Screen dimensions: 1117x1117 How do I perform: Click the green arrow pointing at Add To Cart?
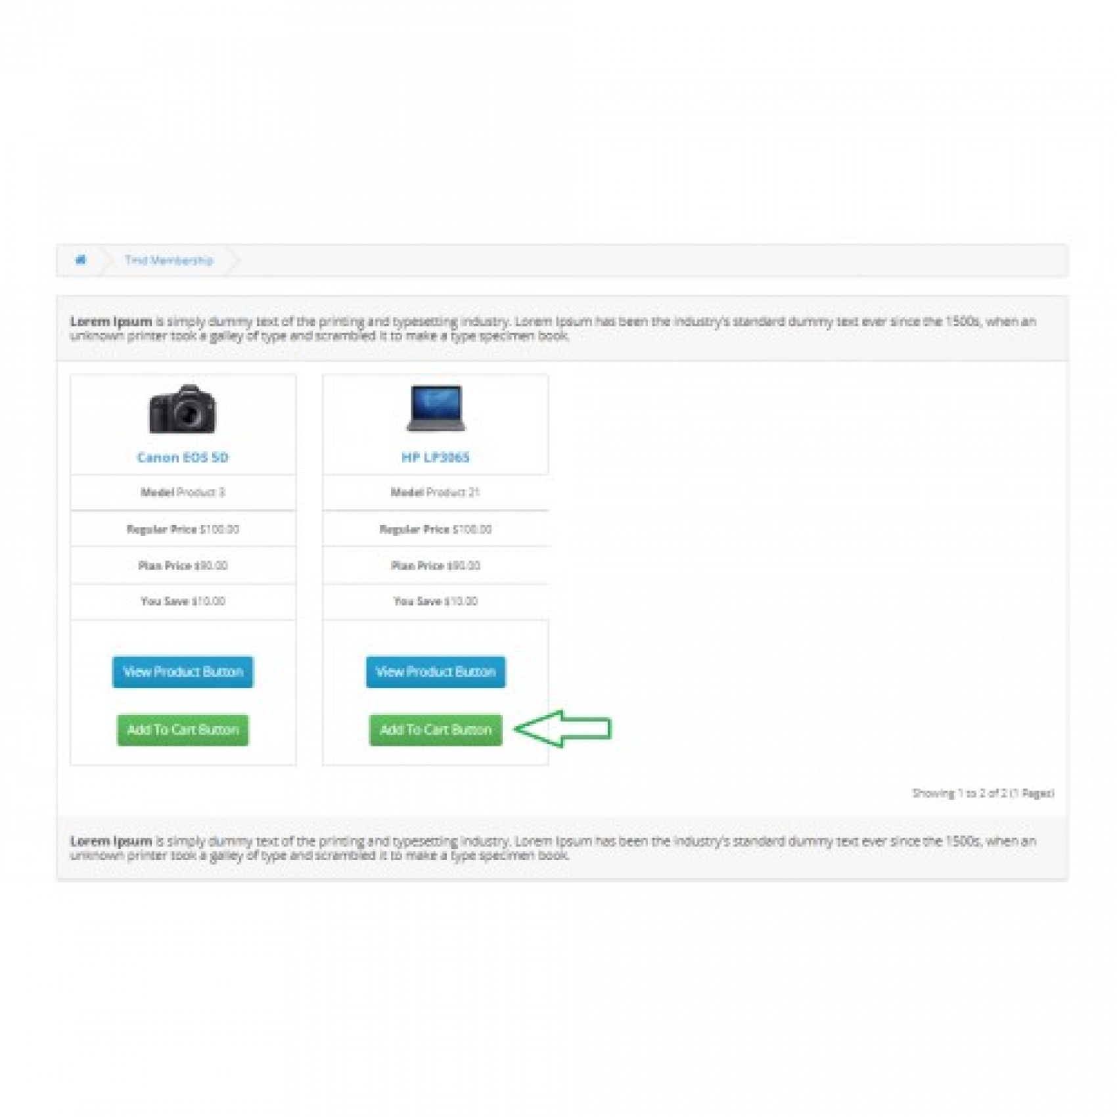pyautogui.click(x=562, y=729)
